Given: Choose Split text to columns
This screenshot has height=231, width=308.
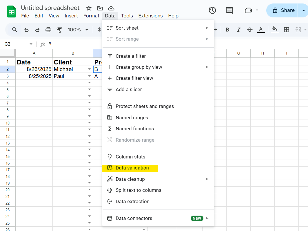Looking at the screenshot, I should (x=138, y=190).
